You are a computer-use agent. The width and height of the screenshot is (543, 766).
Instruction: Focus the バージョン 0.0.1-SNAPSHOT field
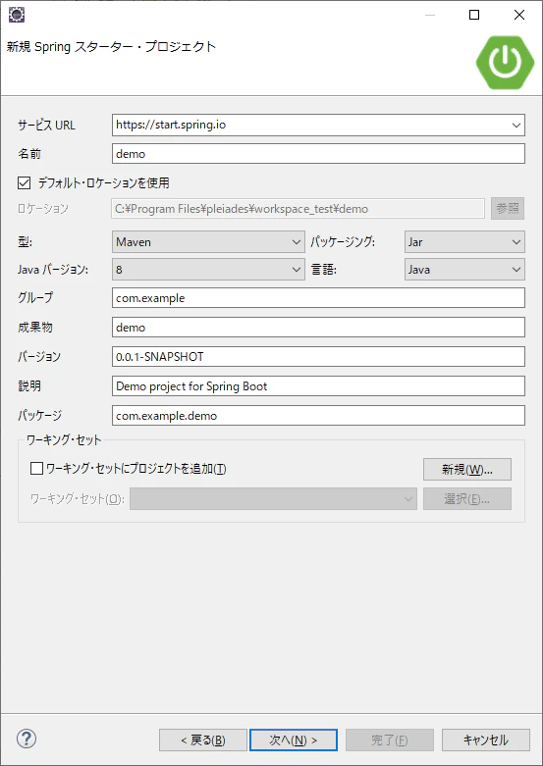[x=318, y=357]
